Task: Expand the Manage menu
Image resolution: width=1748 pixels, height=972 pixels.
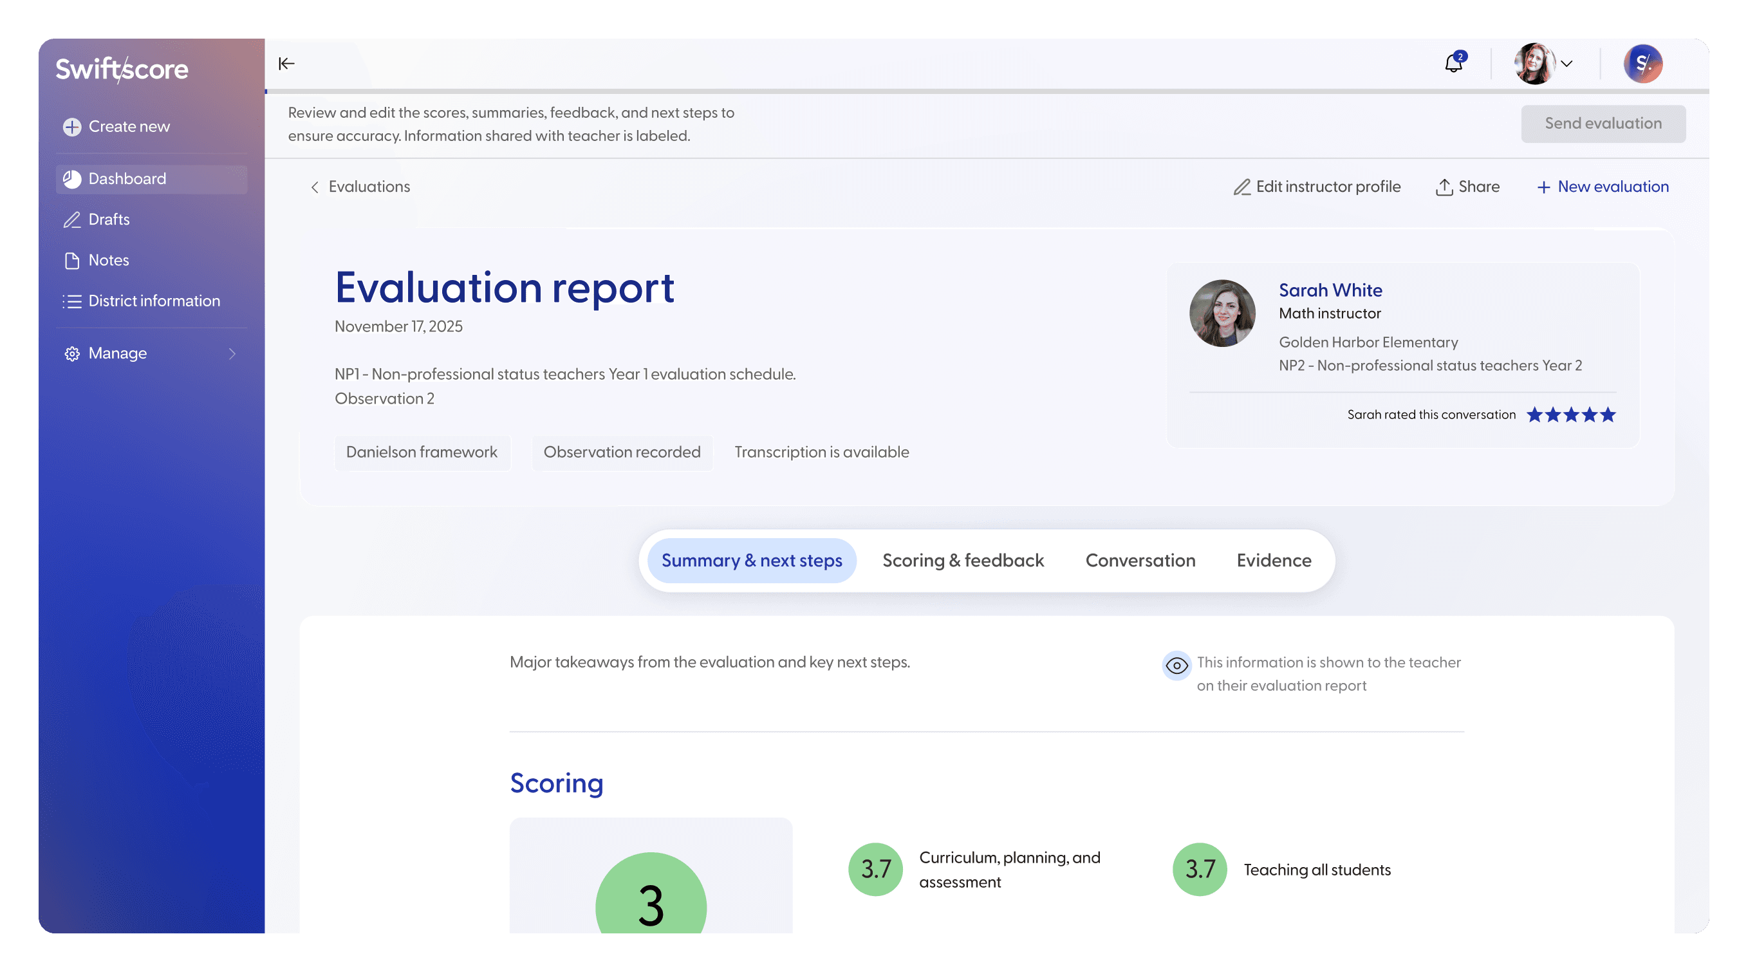Action: (x=232, y=353)
